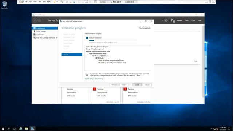
Task: Click notification flag icon beside wizard note
Action: 87,75
